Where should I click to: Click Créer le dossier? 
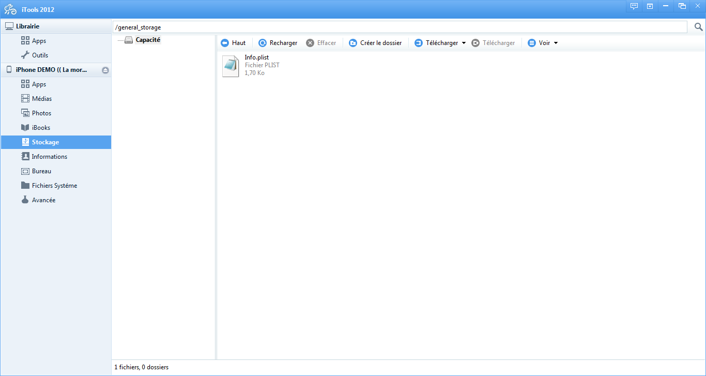(x=375, y=43)
